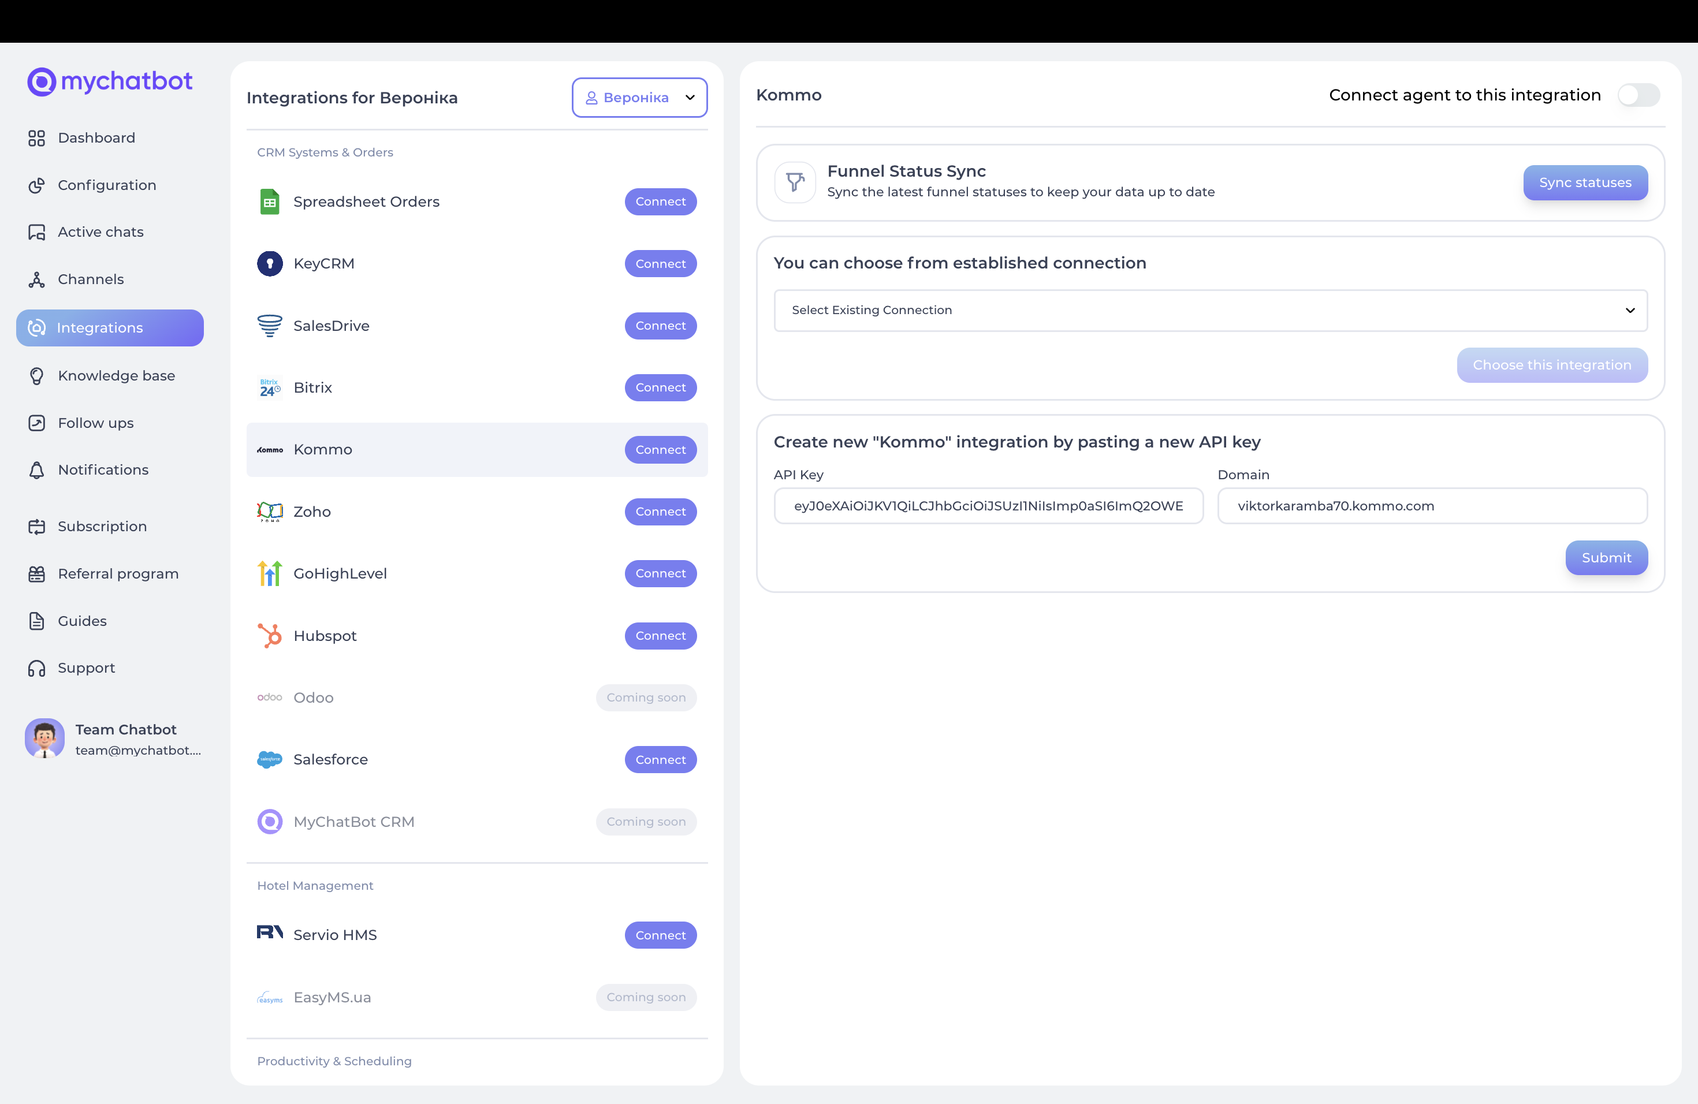
Task: Submit the new Kommo API key
Action: (x=1606, y=558)
